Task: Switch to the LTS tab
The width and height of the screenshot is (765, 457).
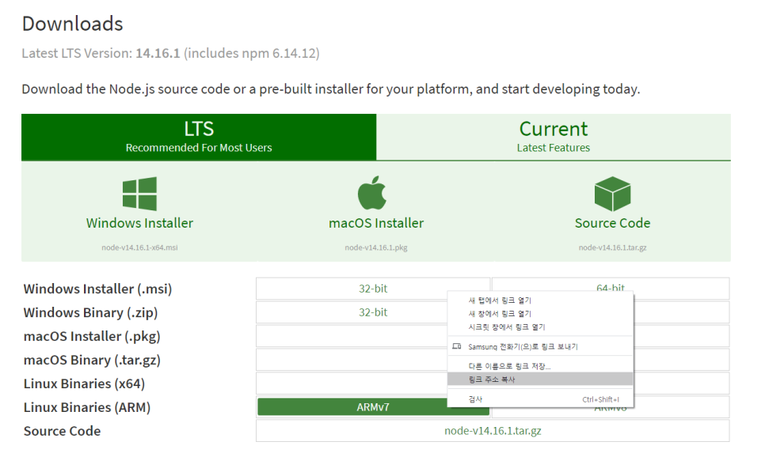Action: coord(199,137)
